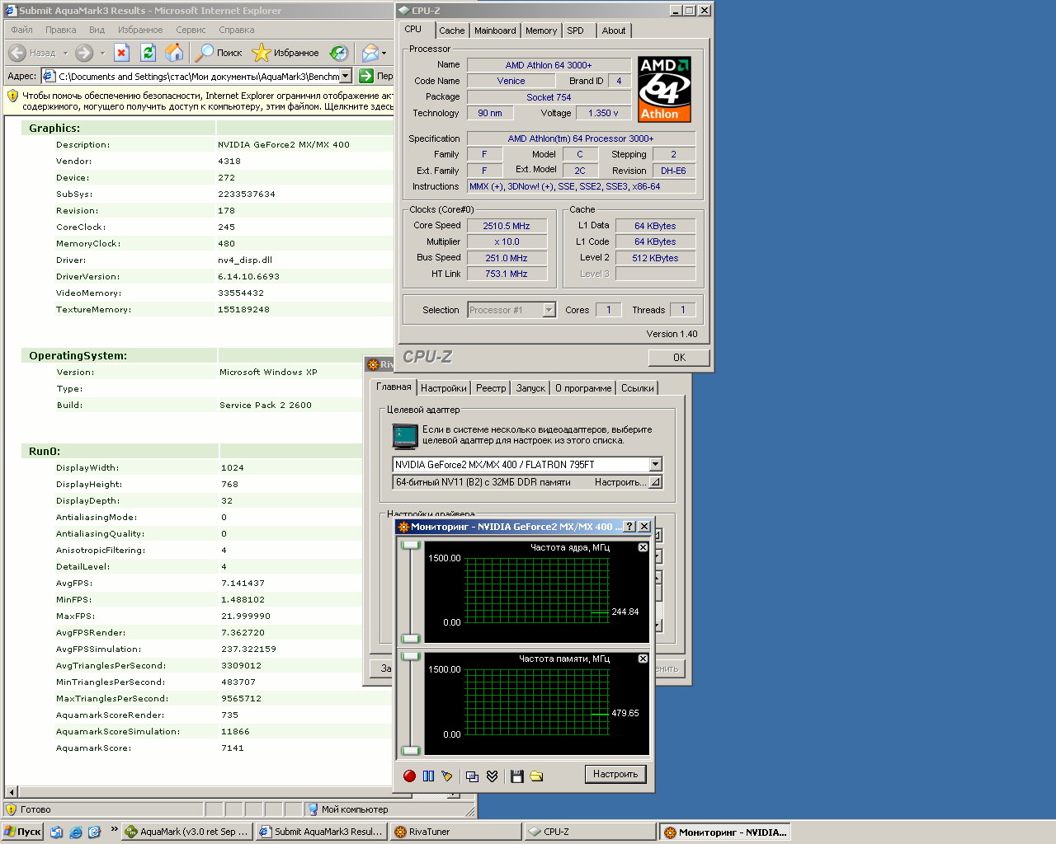Open the Настройки tab in RivaTuner
Viewport: 1056px width, 844px height.
click(x=443, y=388)
